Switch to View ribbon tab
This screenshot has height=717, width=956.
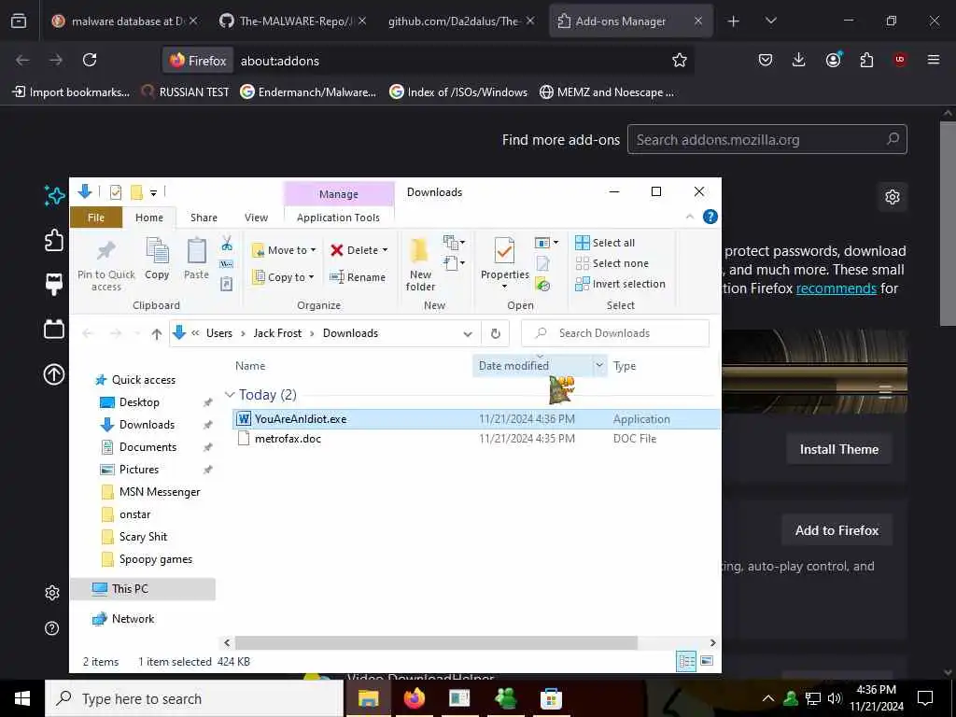pos(256,218)
